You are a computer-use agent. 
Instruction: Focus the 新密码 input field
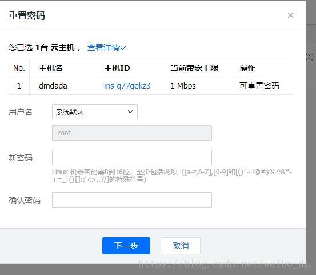pos(132,157)
